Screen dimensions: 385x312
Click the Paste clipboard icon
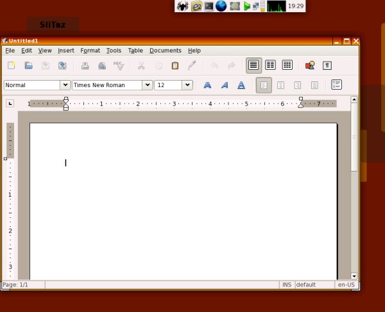click(175, 65)
